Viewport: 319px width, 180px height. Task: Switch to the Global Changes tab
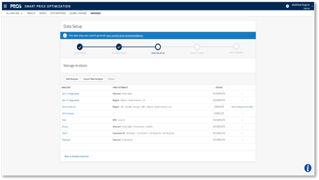pyautogui.click(x=78, y=13)
